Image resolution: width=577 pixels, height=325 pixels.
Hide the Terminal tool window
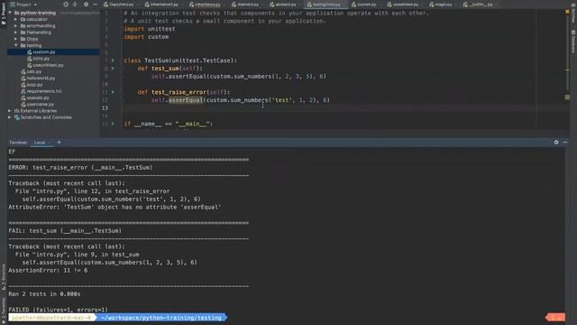tap(565, 143)
